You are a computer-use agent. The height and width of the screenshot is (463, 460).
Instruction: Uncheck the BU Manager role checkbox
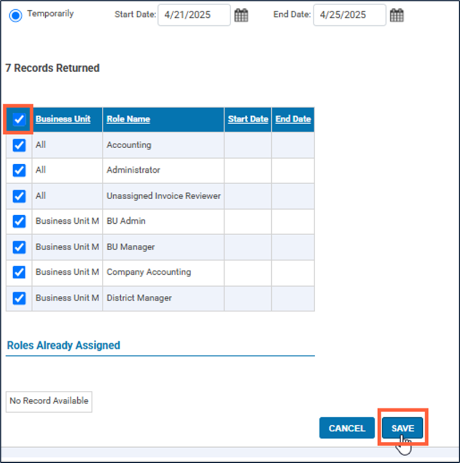tap(19, 247)
